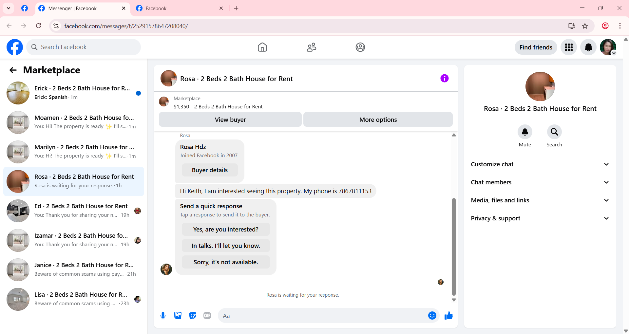Open Ed conversation in the list
This screenshot has width=629, height=334.
point(74,211)
